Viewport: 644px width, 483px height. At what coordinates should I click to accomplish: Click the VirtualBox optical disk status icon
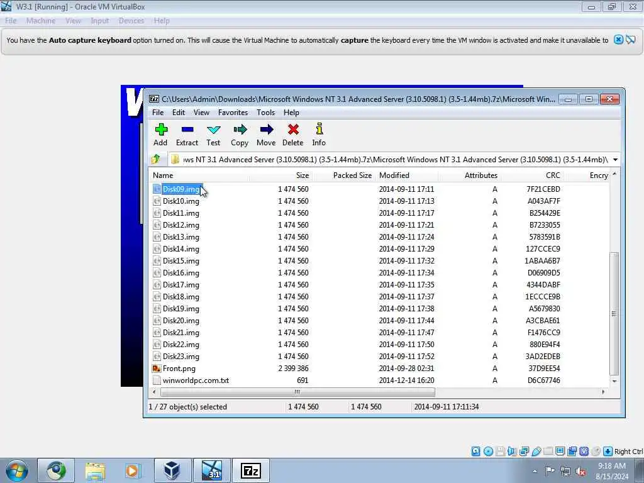[488, 452]
